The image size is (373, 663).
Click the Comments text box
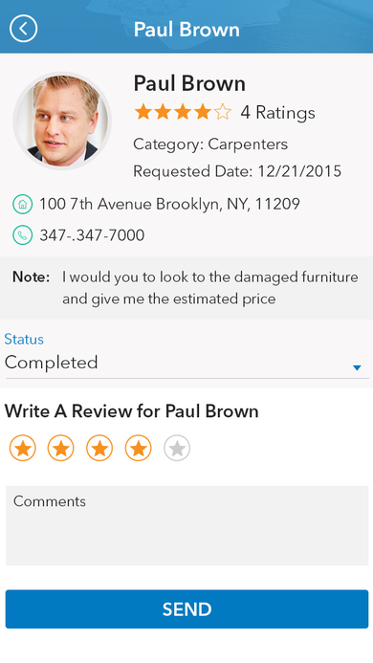pos(186,525)
